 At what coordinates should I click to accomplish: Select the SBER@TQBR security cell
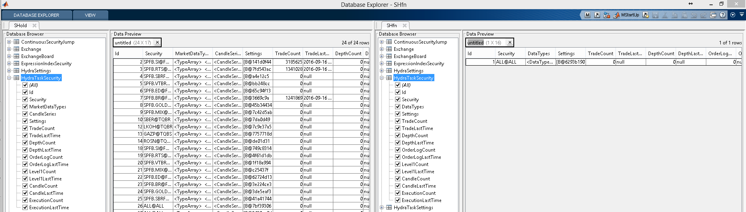pos(158,119)
